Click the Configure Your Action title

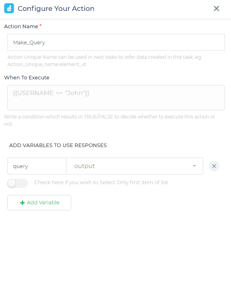[56, 8]
